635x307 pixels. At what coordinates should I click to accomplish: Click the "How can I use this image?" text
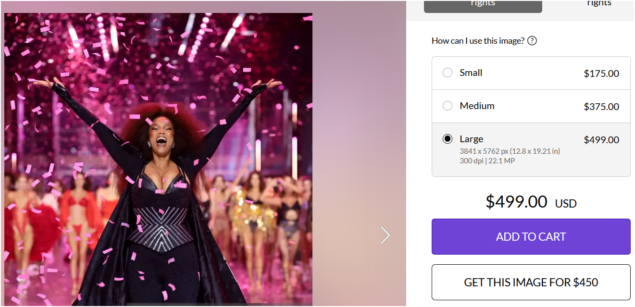click(478, 41)
